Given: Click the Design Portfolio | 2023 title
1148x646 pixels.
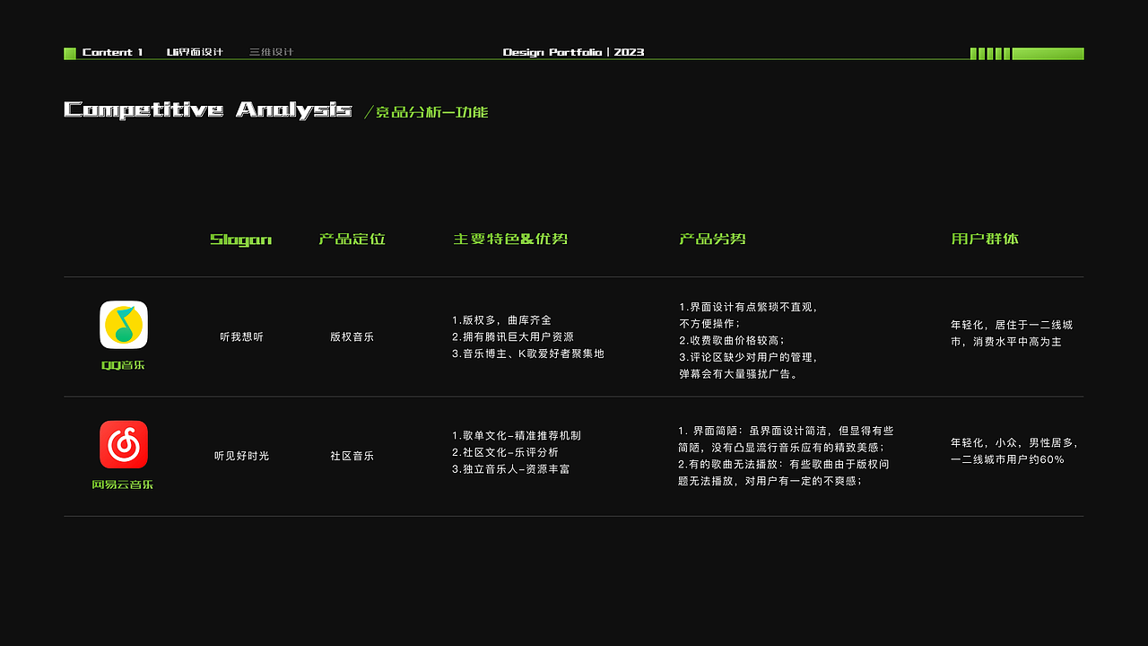Looking at the screenshot, I should click(x=574, y=53).
